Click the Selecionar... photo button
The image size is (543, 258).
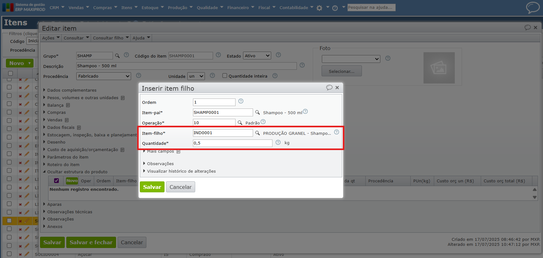point(342,71)
